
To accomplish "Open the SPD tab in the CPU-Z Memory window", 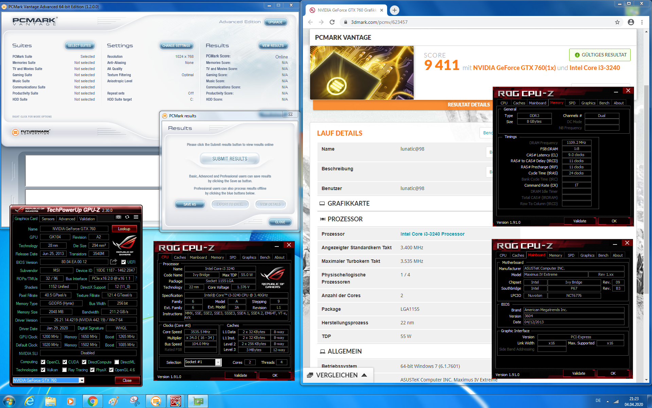I will pyautogui.click(x=572, y=103).
